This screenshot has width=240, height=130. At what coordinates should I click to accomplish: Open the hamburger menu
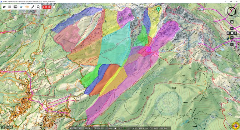click(x=10, y=7)
